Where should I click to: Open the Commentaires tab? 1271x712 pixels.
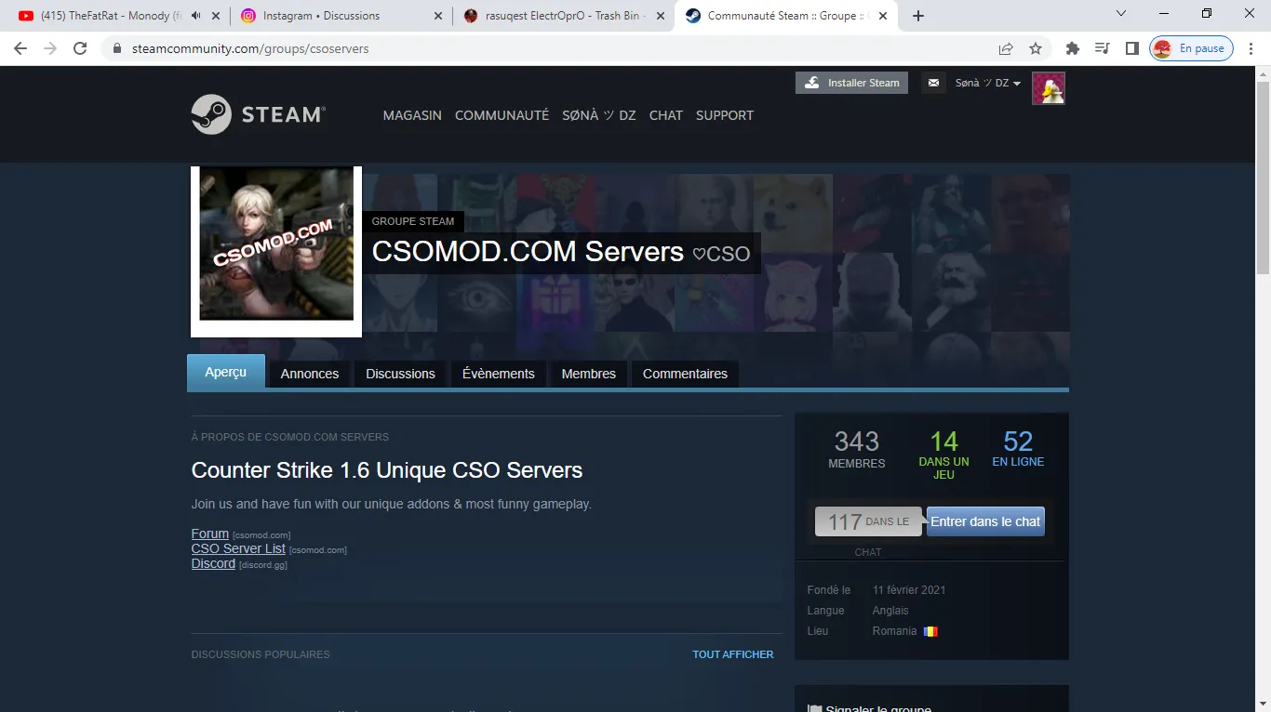685,374
